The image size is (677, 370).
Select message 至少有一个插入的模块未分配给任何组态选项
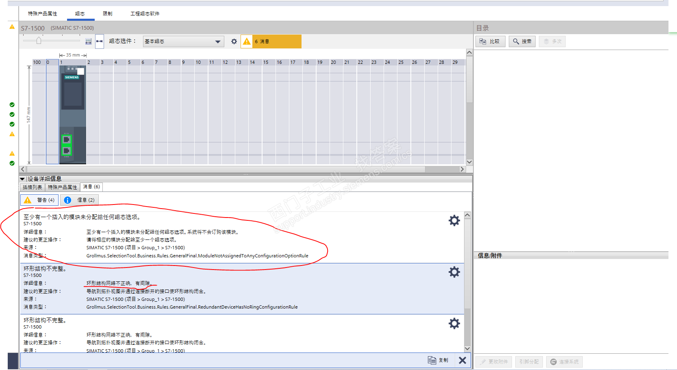tap(242, 237)
